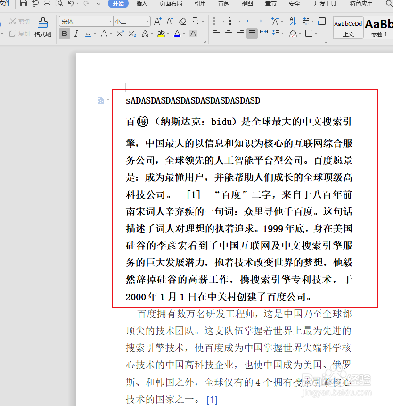Click the export-to-PDF icon beside Save
The height and width of the screenshot is (406, 393).
(35, 3)
